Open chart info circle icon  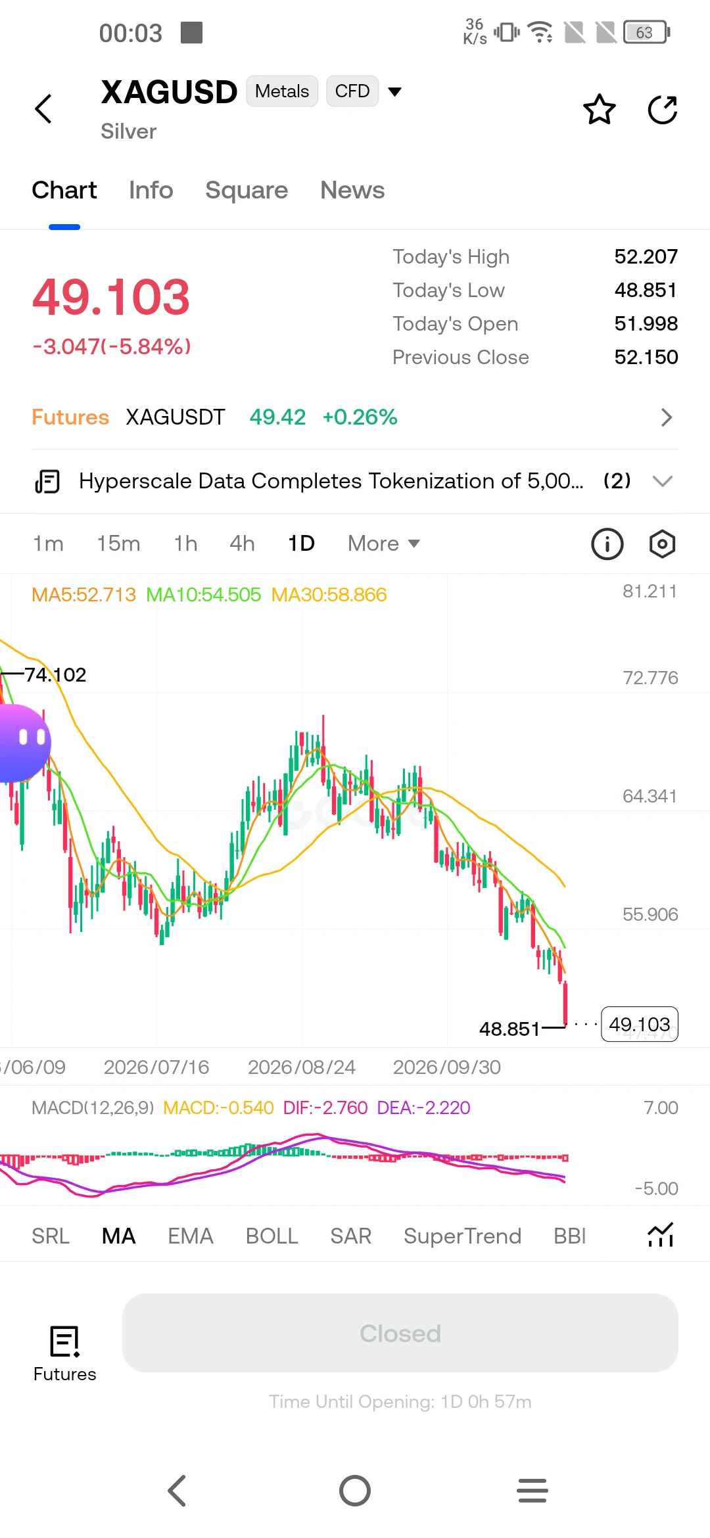pyautogui.click(x=607, y=544)
